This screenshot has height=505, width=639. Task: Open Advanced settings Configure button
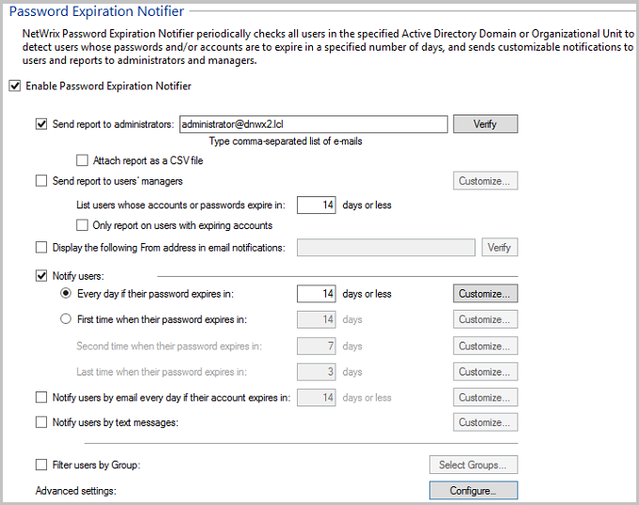[474, 490]
